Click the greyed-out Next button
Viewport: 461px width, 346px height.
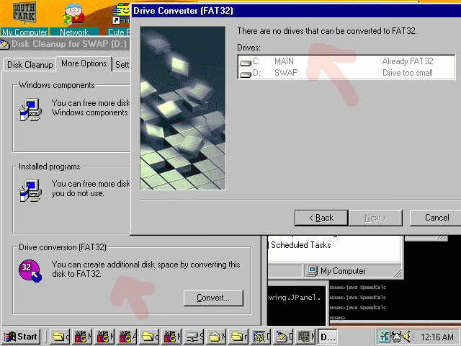375,218
